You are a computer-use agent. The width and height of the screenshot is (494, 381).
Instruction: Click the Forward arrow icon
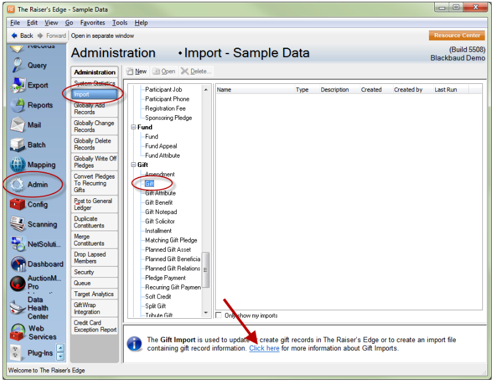point(40,35)
